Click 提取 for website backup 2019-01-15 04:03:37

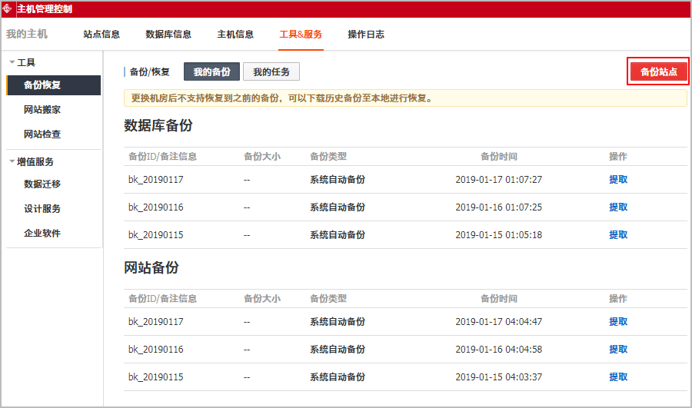[x=618, y=377]
